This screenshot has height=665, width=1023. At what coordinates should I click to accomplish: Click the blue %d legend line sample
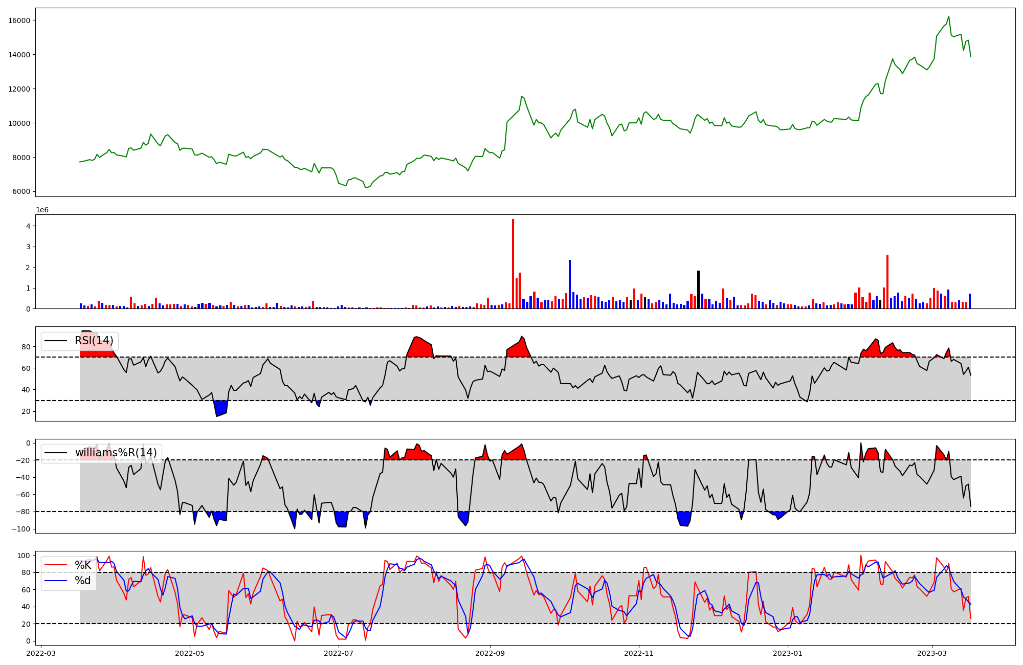(56, 581)
